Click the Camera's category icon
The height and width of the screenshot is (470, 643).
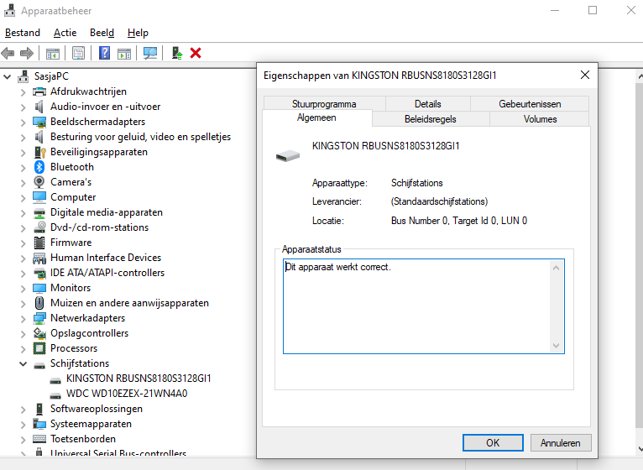pos(39,182)
